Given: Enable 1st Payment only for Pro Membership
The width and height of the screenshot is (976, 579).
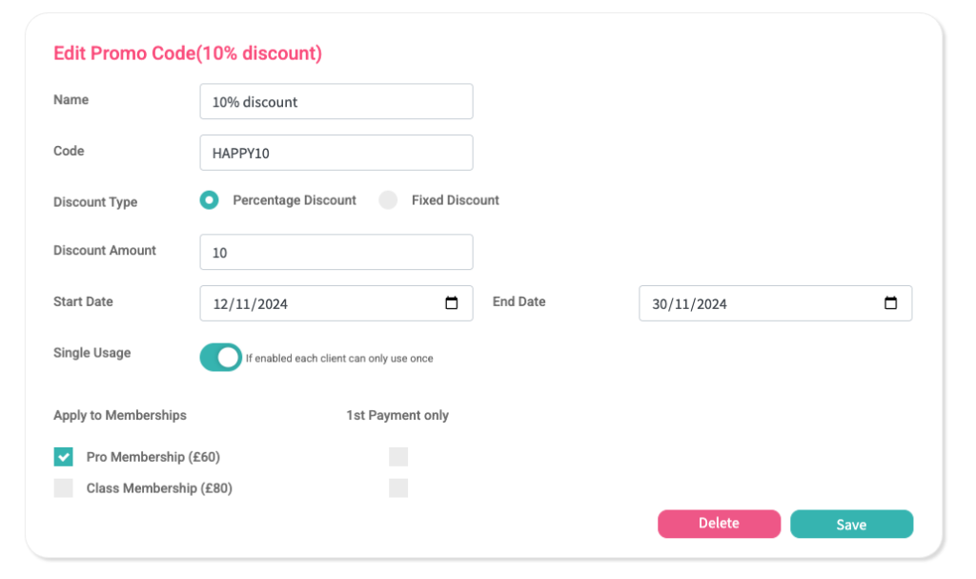Looking at the screenshot, I should point(398,457).
